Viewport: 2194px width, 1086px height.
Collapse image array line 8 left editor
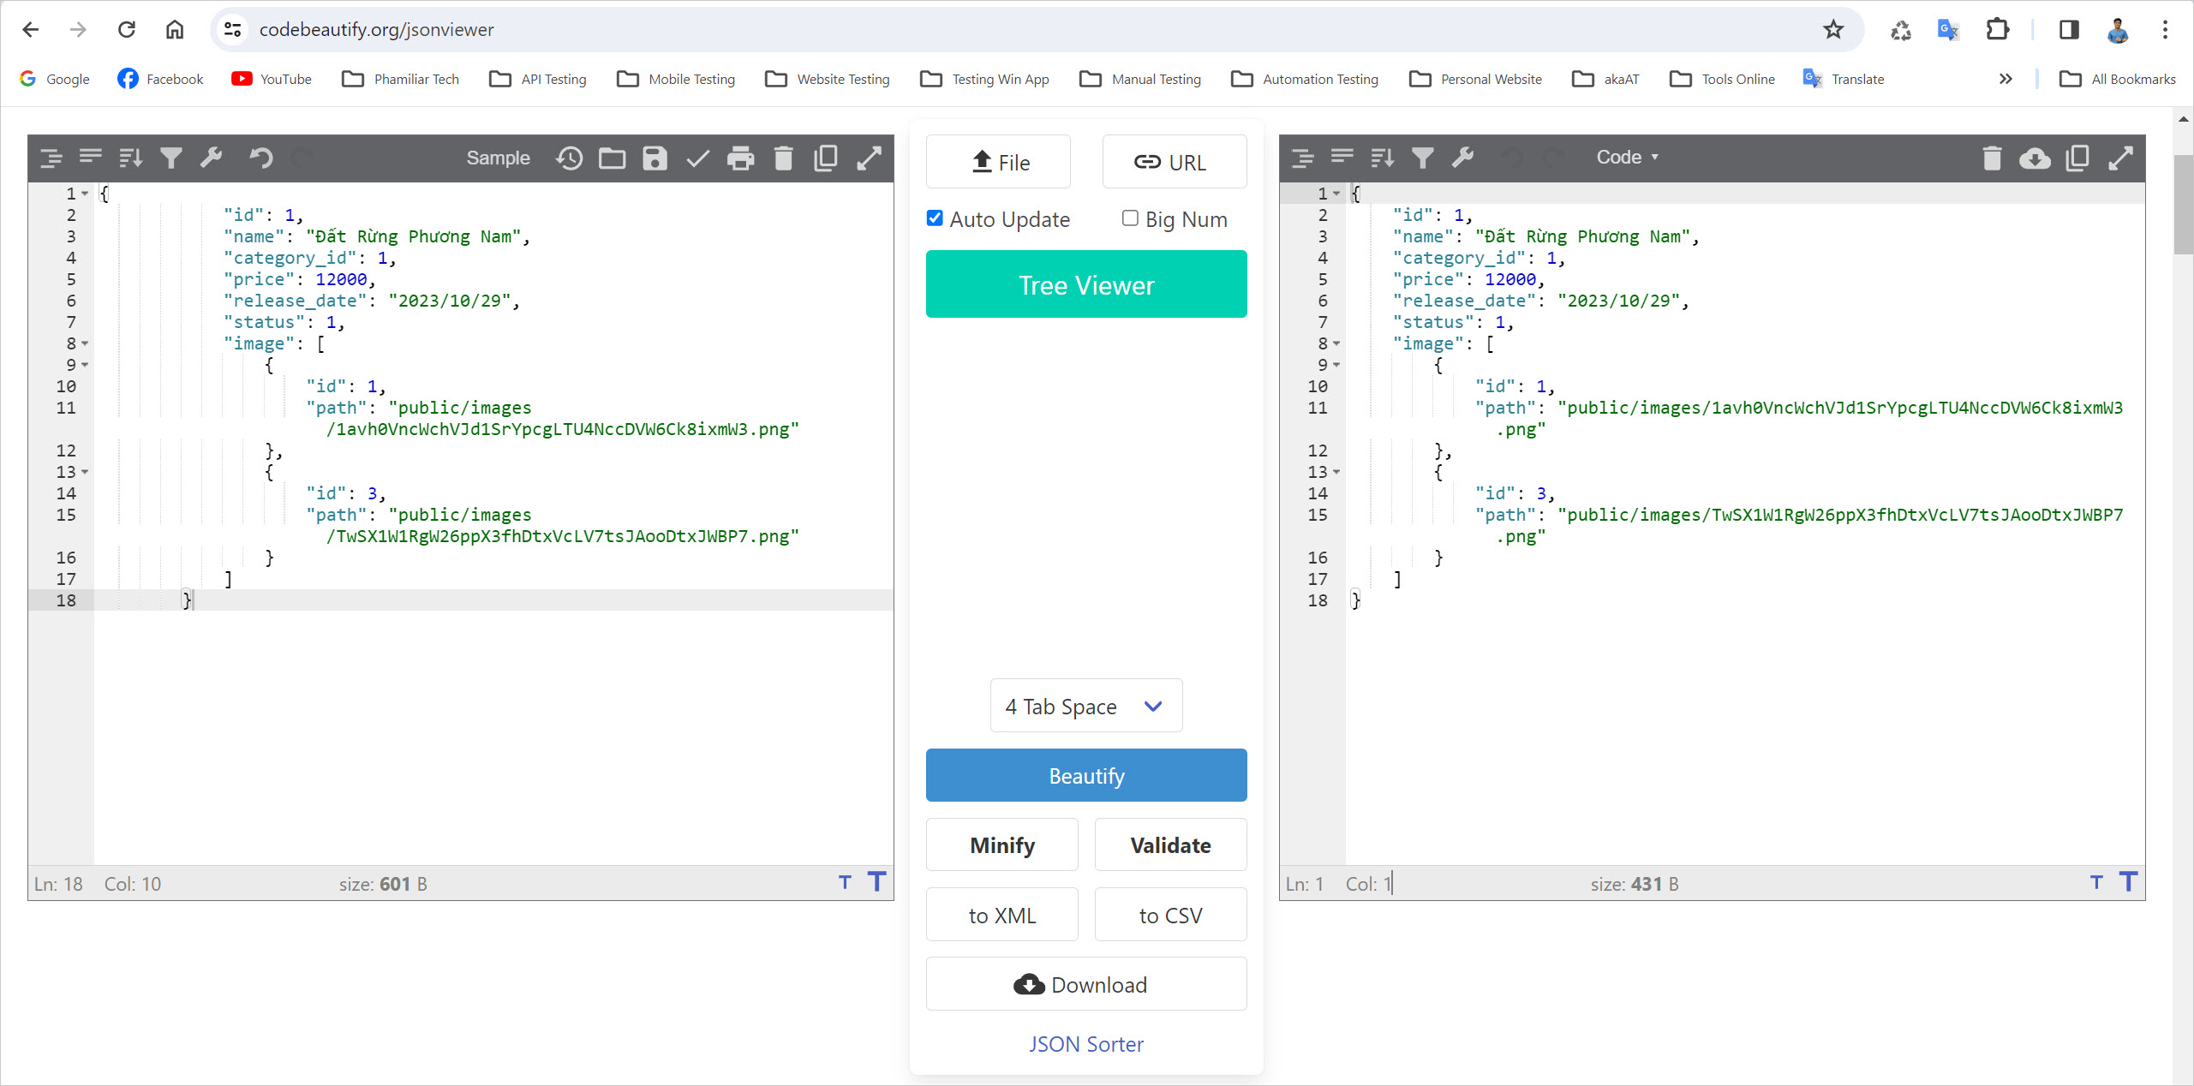click(85, 343)
